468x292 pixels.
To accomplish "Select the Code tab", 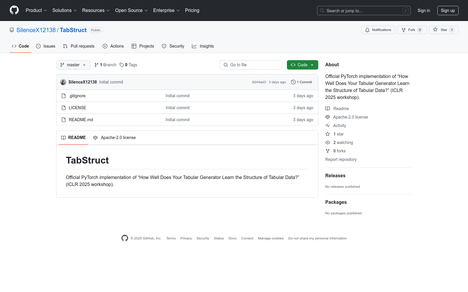I will coord(20,46).
